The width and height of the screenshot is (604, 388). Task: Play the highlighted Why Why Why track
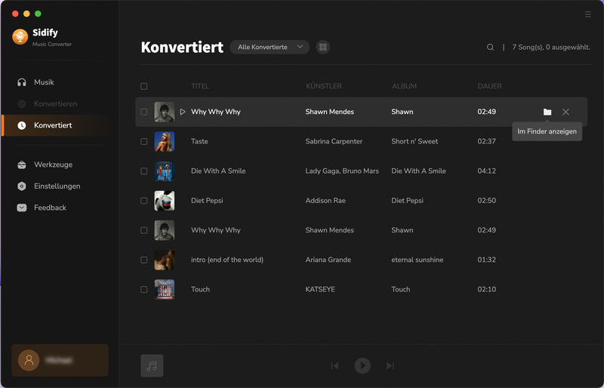pos(183,112)
